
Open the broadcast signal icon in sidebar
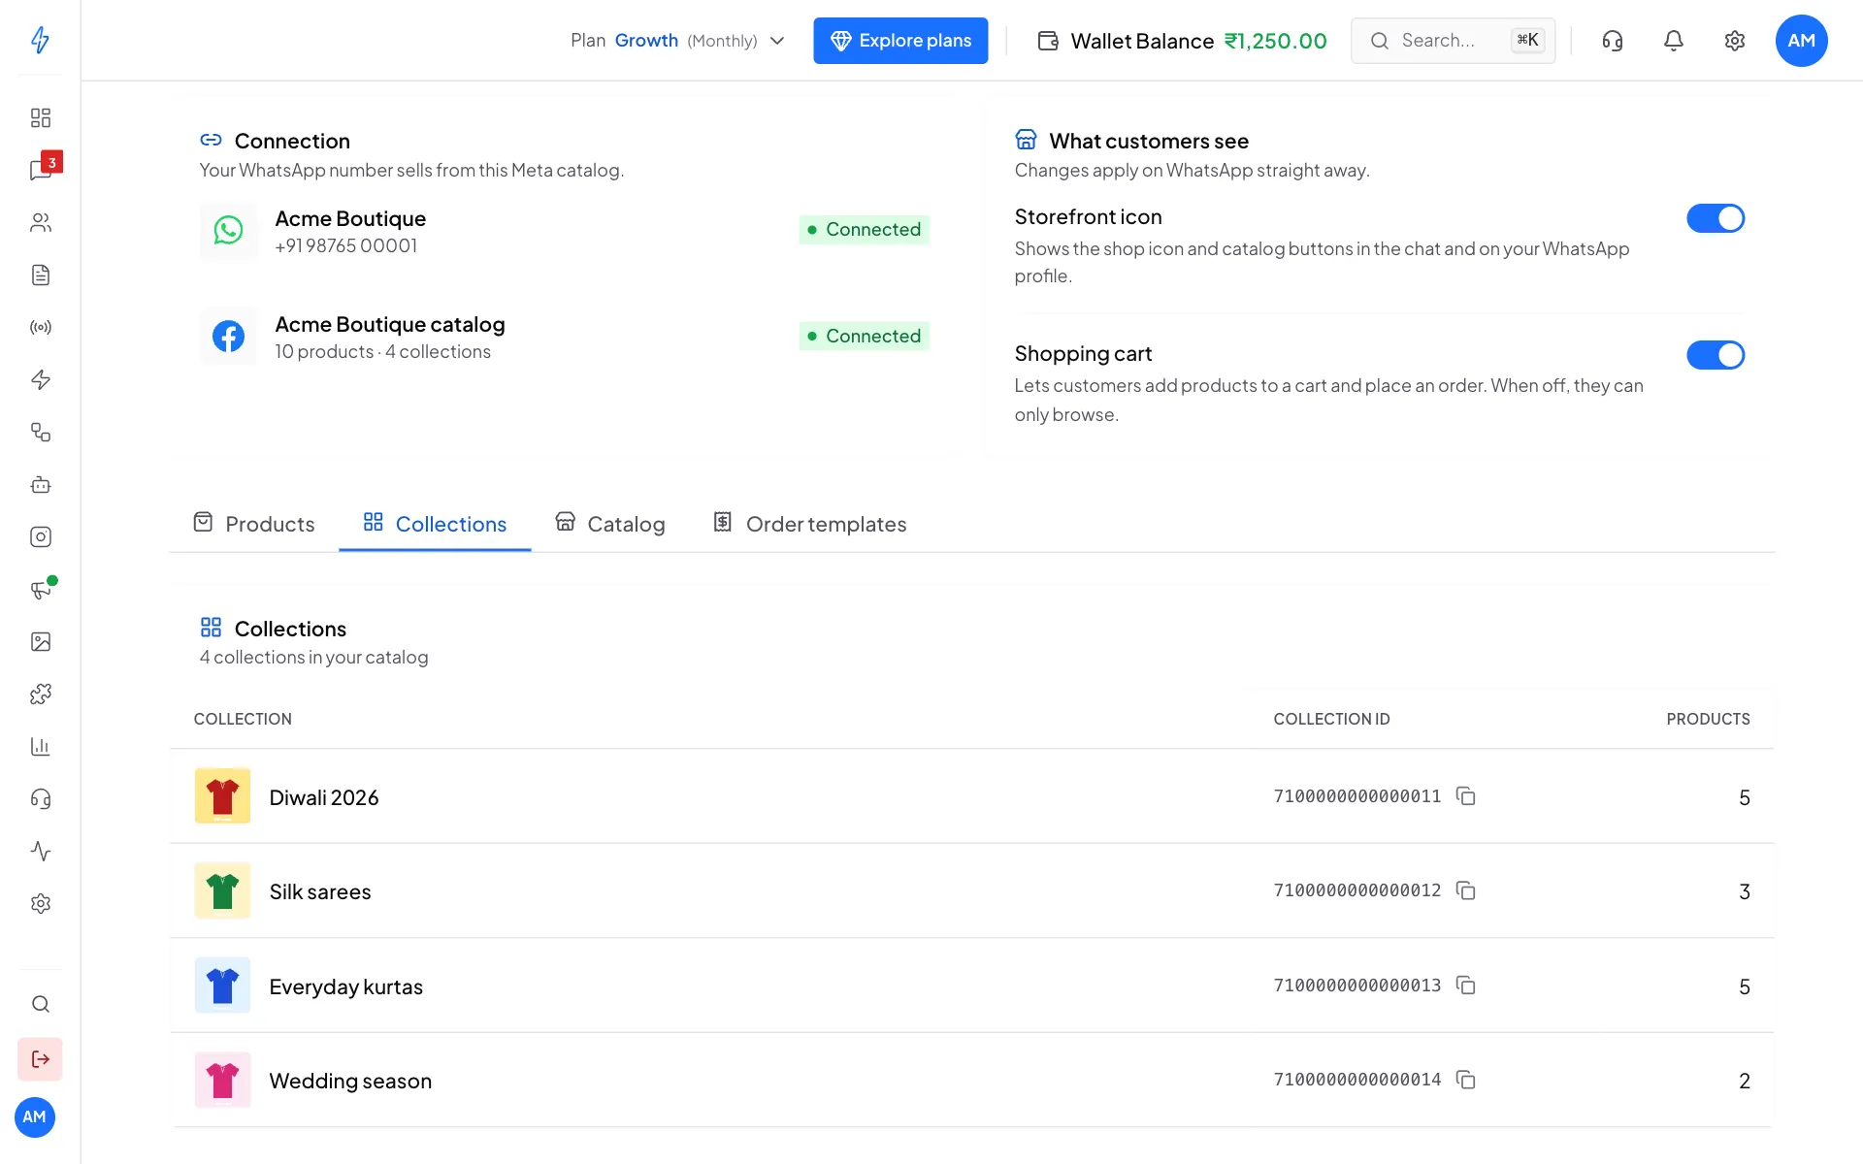click(x=40, y=327)
